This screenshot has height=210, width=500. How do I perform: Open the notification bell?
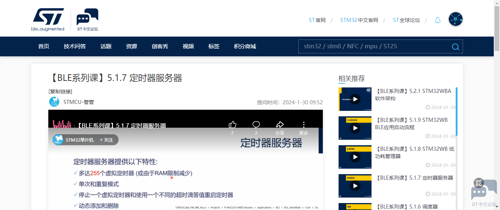point(438,20)
